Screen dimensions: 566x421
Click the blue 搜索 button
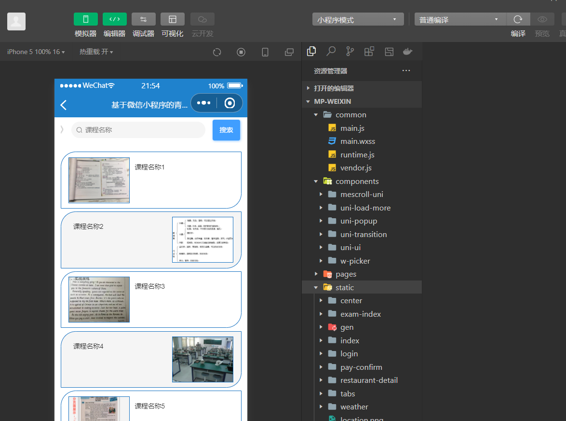pyautogui.click(x=226, y=130)
